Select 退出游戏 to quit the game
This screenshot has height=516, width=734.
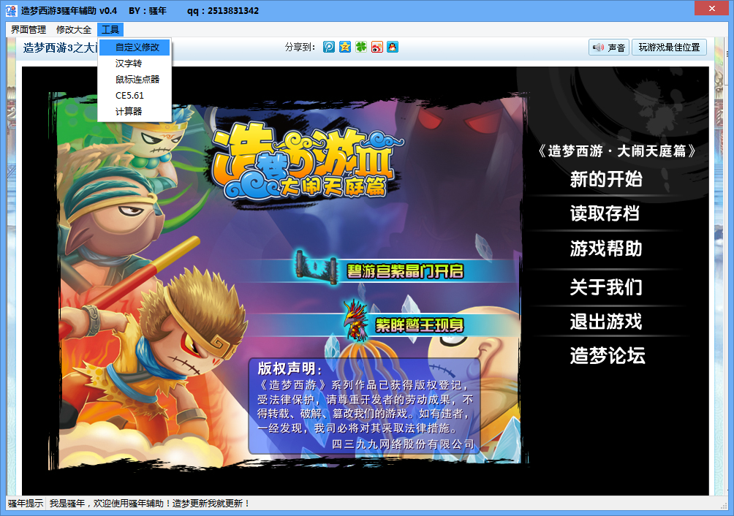[606, 322]
